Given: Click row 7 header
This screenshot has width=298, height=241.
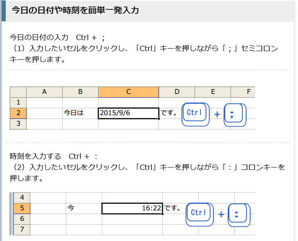Looking at the screenshot, I should [x=22, y=230].
